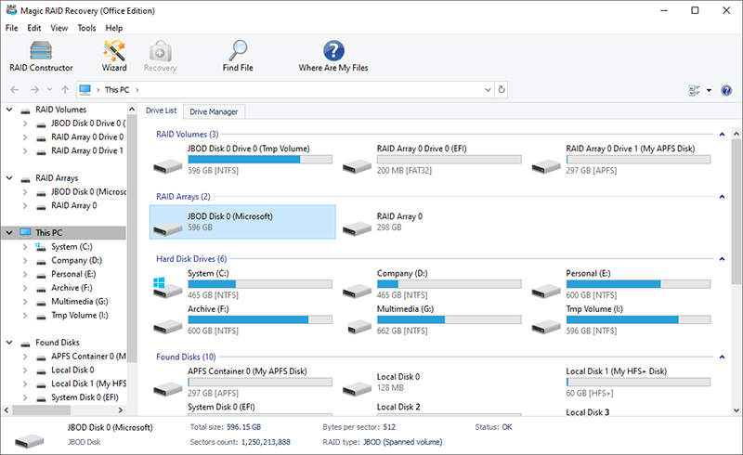Viewport: 743px width, 455px height.
Task: Open Where Are My Files help
Action: click(333, 56)
